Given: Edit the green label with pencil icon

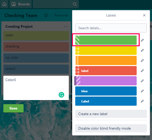Looking at the screenshot, I should [x=142, y=40].
